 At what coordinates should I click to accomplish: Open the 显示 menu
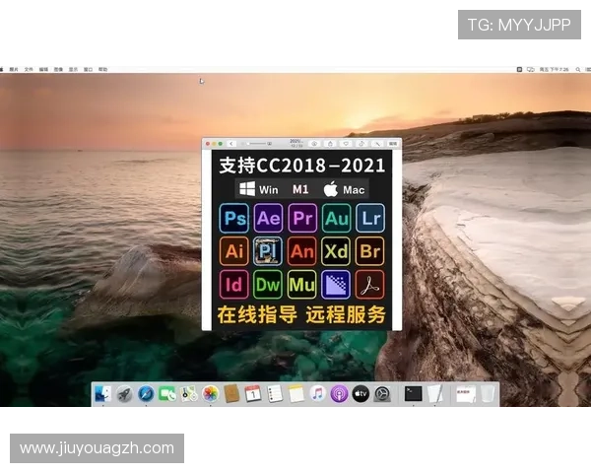tap(73, 69)
